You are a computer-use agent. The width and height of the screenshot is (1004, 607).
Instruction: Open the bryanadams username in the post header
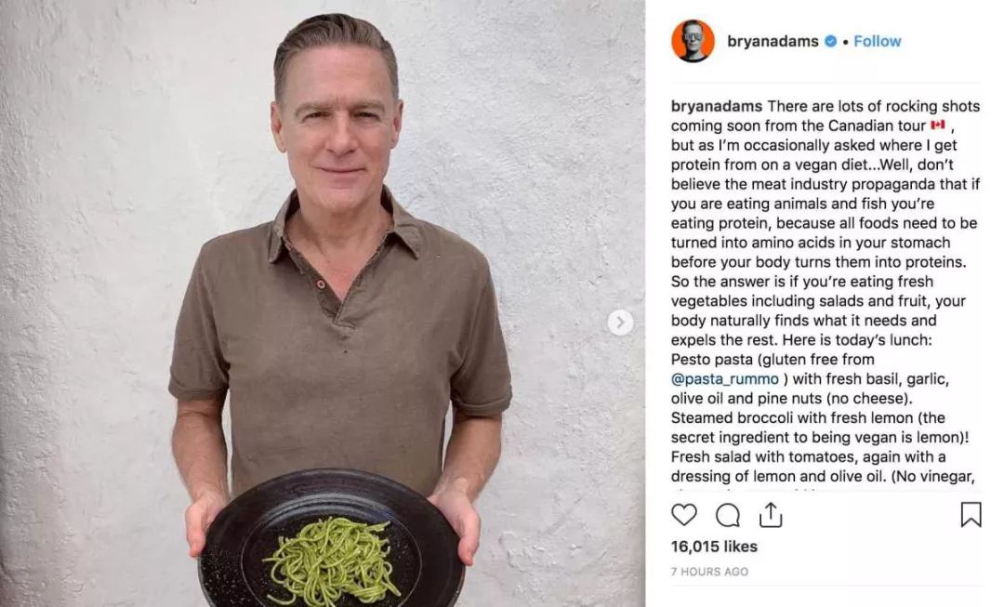[773, 41]
